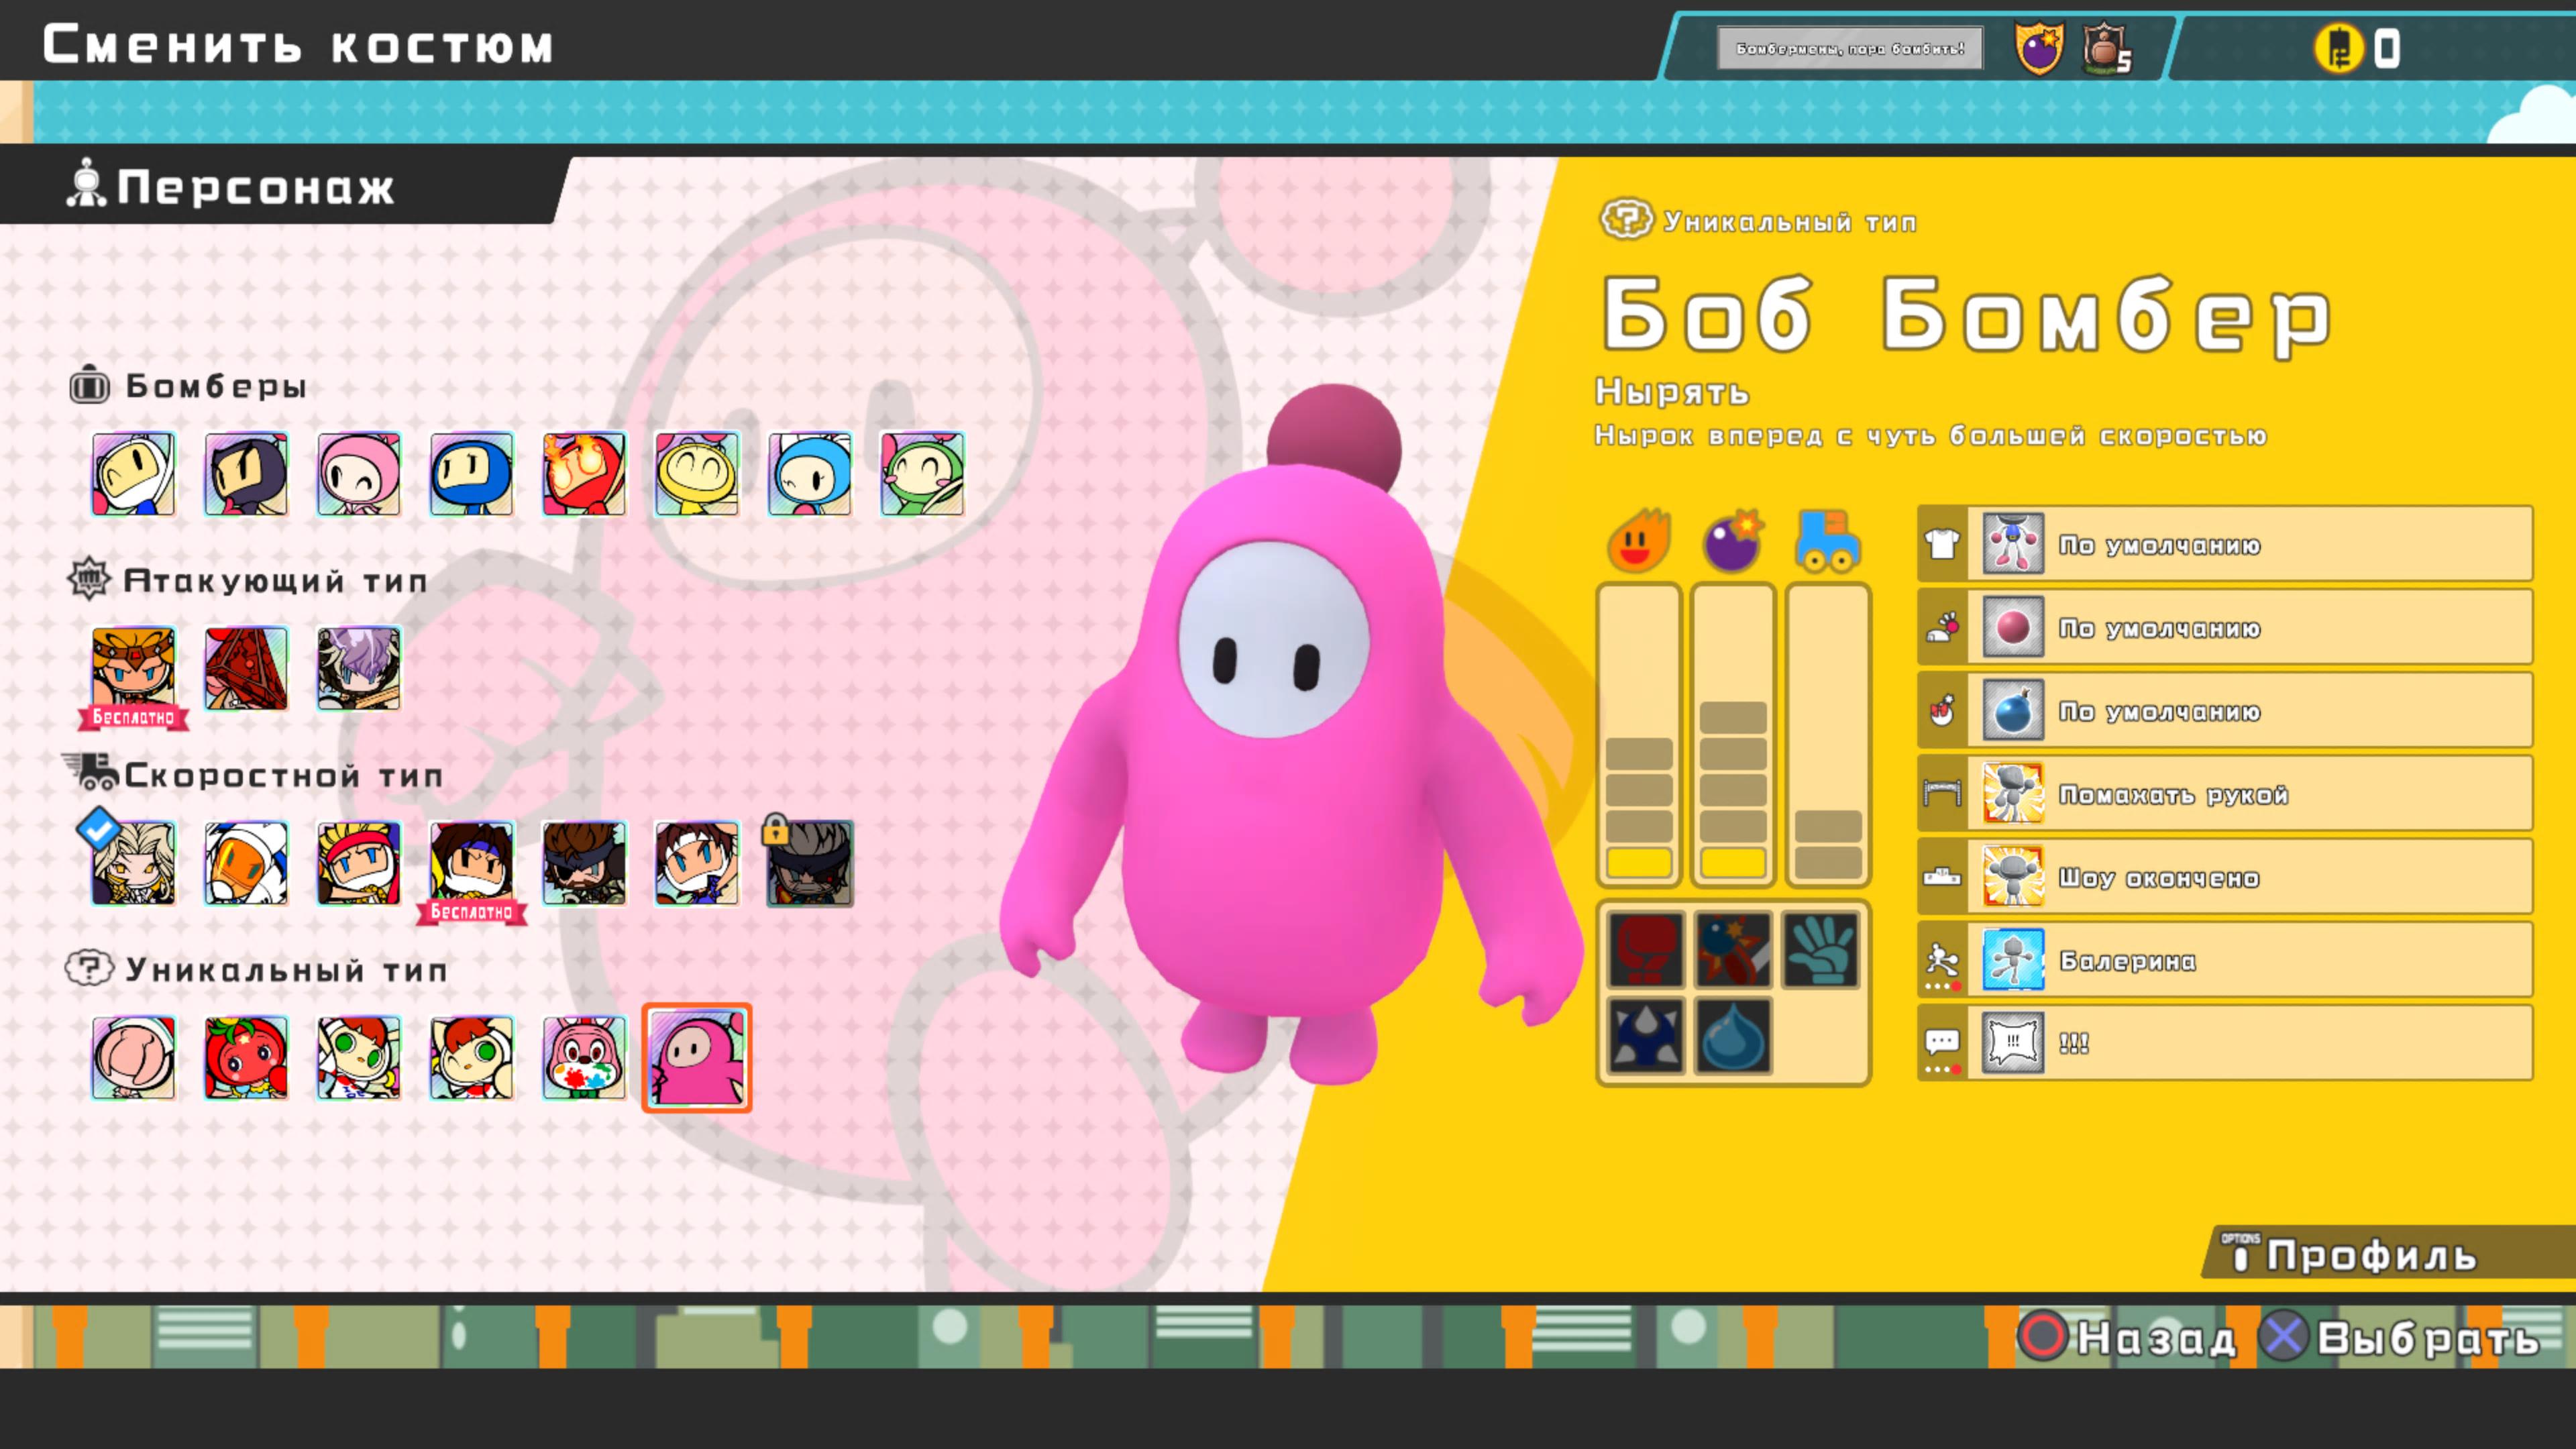The width and height of the screenshot is (2576, 1449).
Task: Click the player title banner in header
Action: click(x=1850, y=48)
